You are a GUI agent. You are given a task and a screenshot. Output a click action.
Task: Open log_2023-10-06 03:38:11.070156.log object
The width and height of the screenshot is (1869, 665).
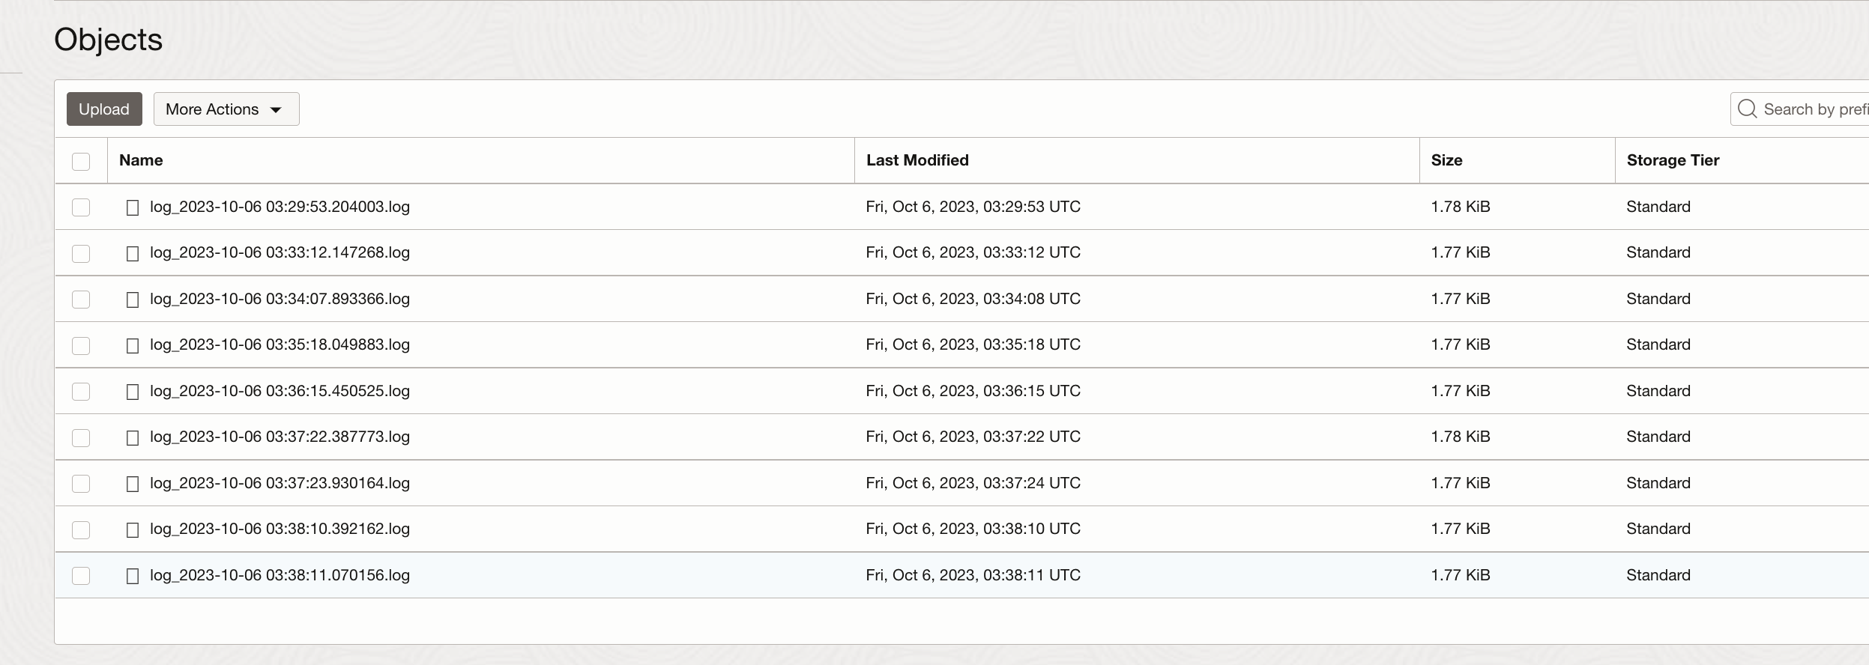[x=280, y=575]
